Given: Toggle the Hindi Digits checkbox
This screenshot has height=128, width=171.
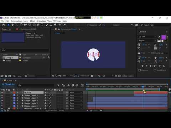Looking at the screenshot, I should pos(155,70).
